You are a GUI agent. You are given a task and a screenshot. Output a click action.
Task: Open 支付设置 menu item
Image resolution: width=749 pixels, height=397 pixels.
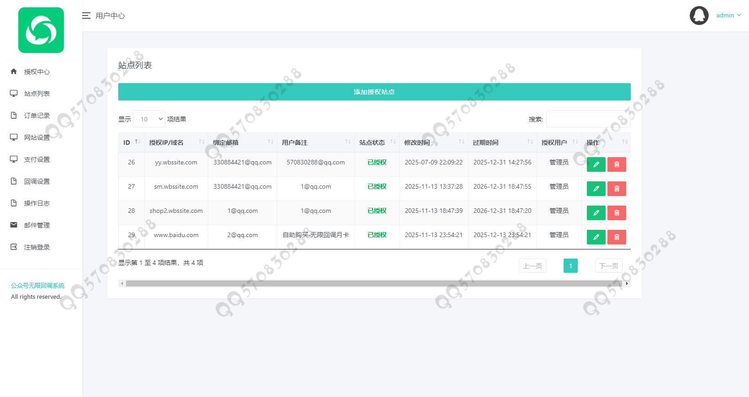coord(37,159)
